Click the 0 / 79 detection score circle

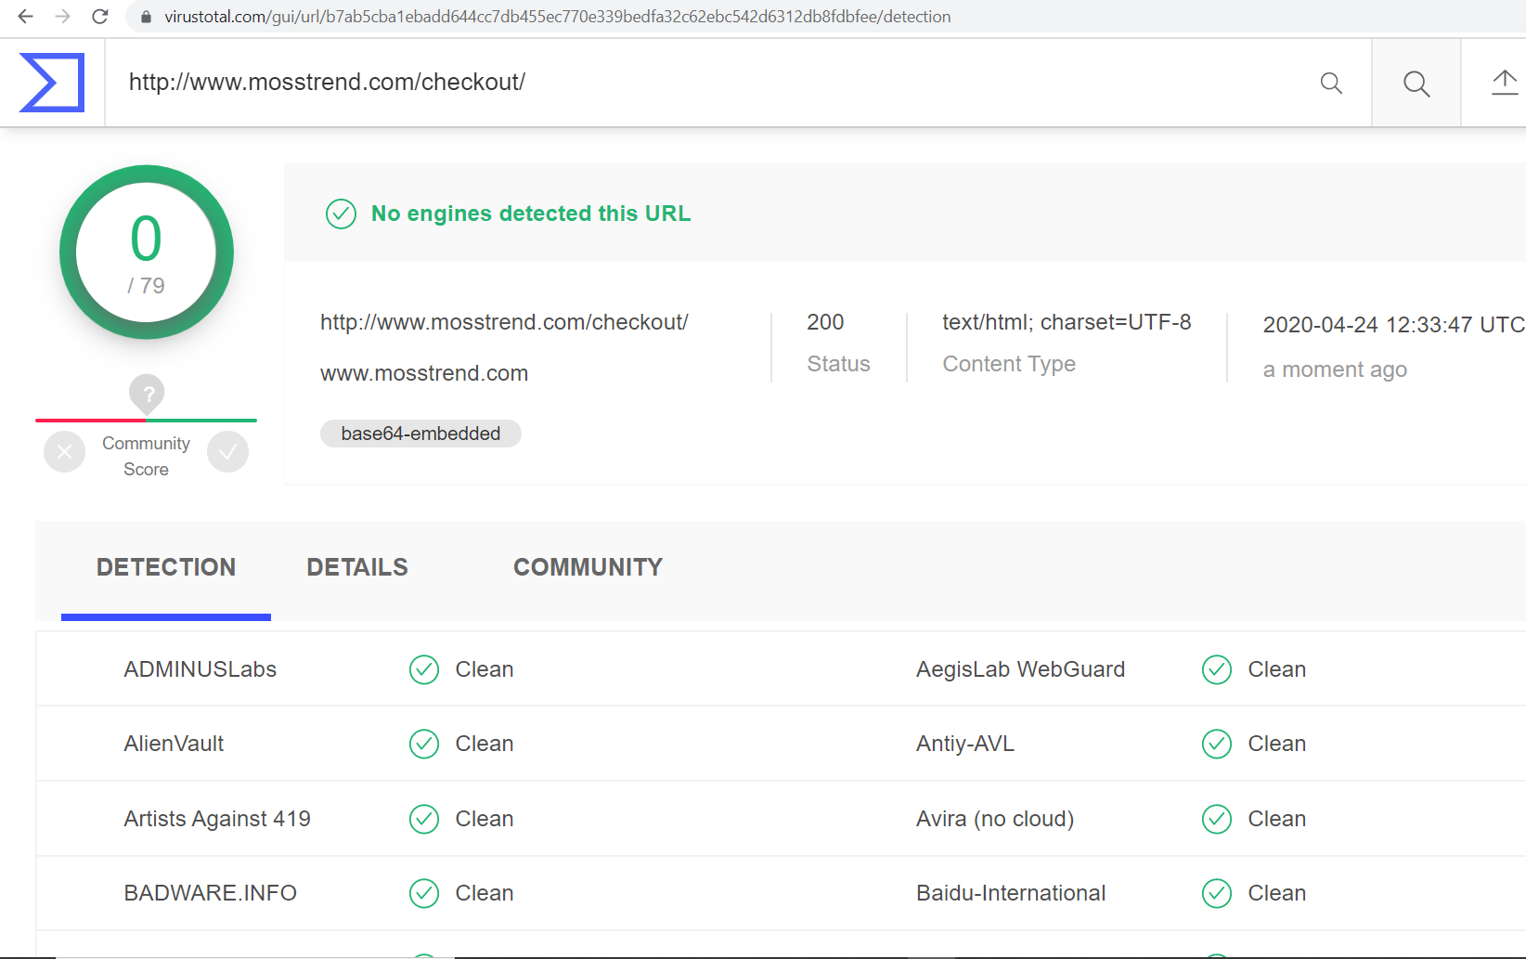[147, 253]
